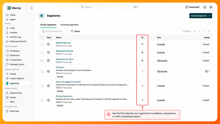Check the MainForWarmup row checkbox
Image resolution: width=220 pixels, height=124 pixels.
42,44
